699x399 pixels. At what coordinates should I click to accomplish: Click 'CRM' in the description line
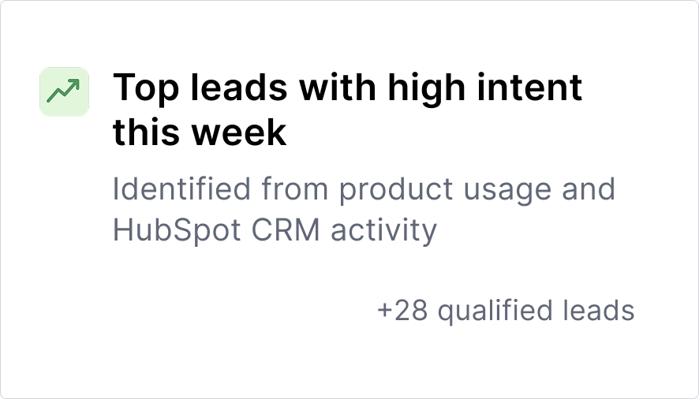pyautogui.click(x=286, y=230)
